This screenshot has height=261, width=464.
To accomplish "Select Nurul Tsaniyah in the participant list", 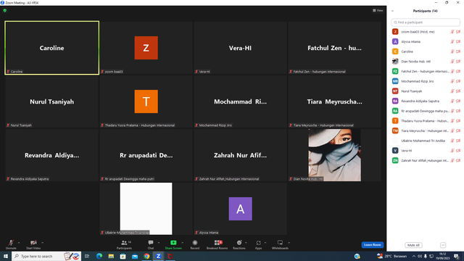I will (x=426, y=91).
